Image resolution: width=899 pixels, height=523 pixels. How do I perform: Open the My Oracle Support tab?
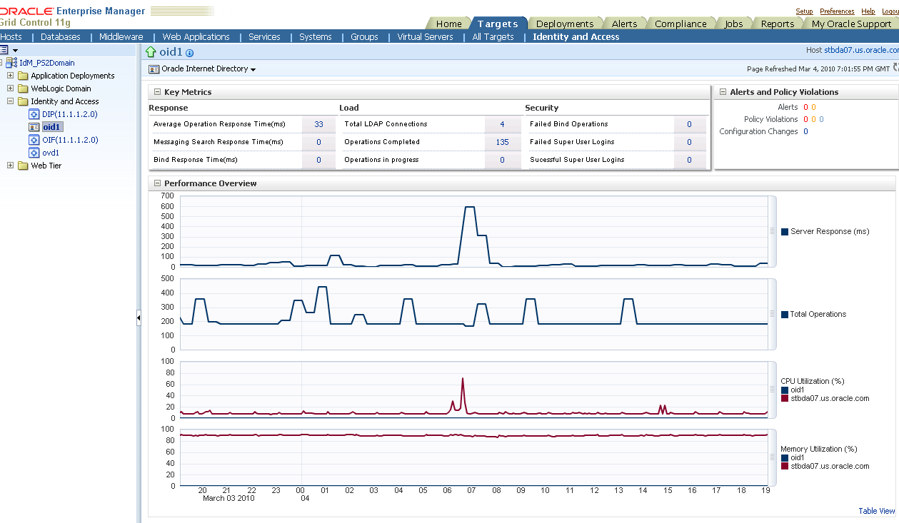click(x=852, y=24)
